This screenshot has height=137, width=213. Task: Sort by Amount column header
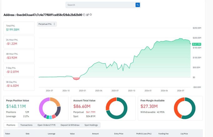[95, 134]
